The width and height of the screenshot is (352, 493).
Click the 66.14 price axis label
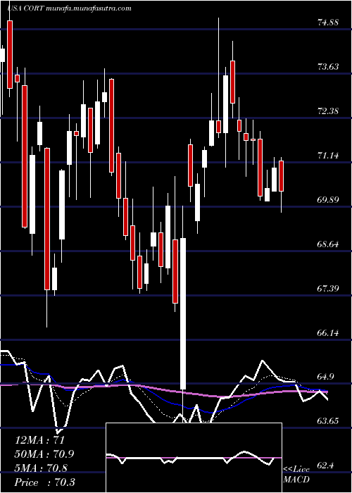coord(328,332)
